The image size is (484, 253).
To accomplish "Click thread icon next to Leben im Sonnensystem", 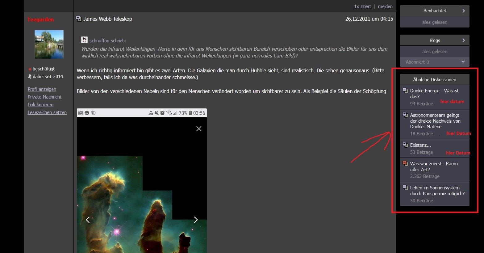I will click(405, 188).
